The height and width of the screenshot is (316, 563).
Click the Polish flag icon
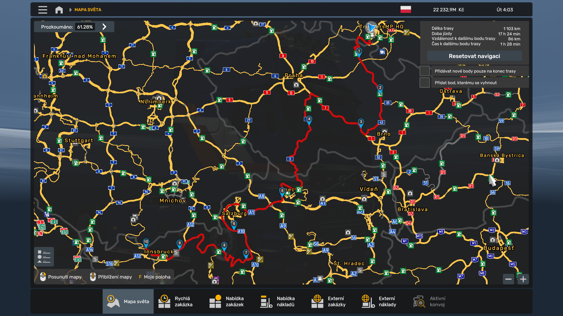tap(406, 10)
